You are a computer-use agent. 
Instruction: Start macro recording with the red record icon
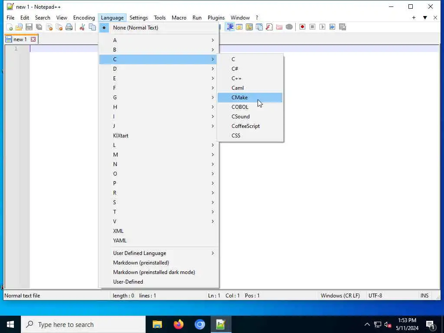tap(302, 27)
